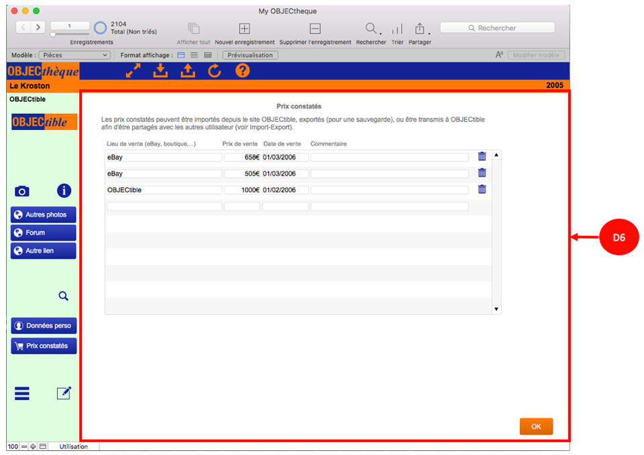Create a record with Nouvel enregistrement
644x455 pixels.
(x=244, y=28)
